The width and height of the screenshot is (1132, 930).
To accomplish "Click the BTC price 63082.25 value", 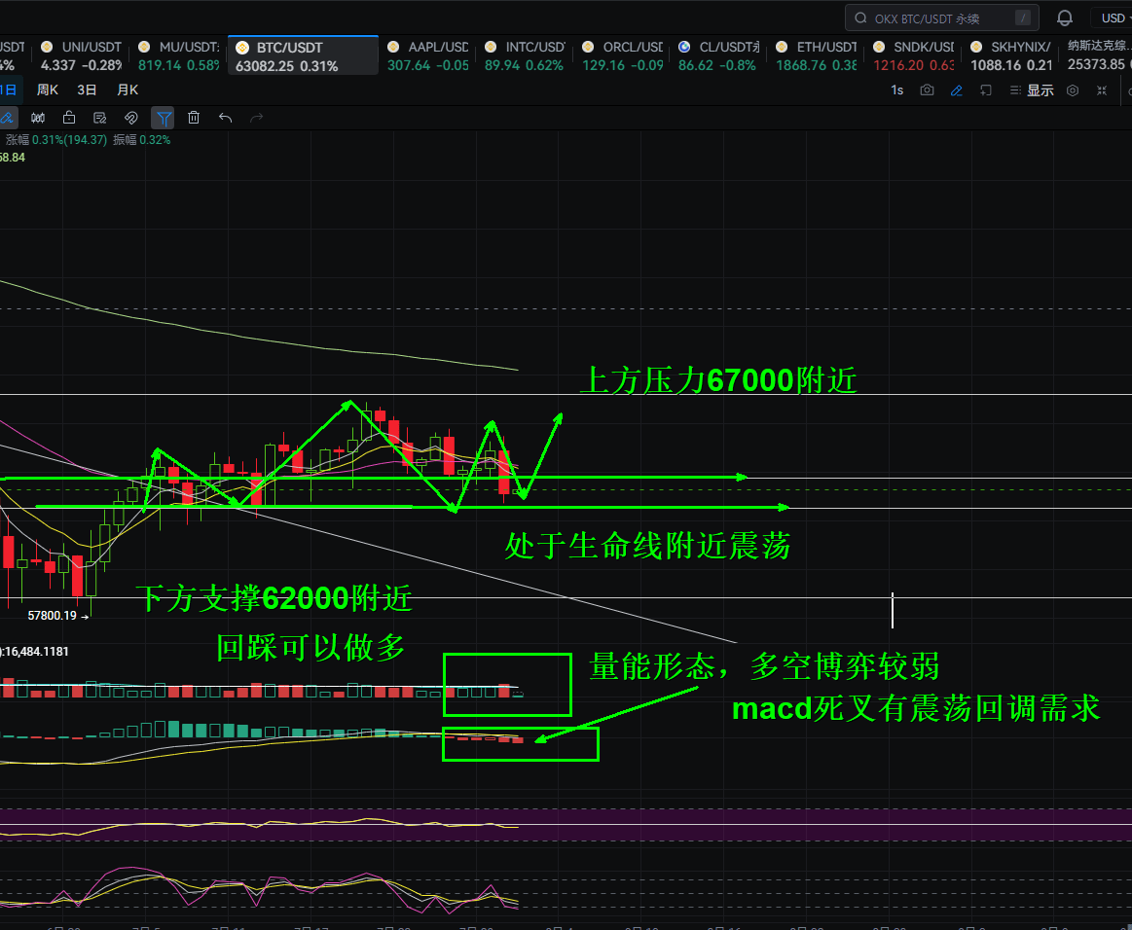I will click(264, 66).
